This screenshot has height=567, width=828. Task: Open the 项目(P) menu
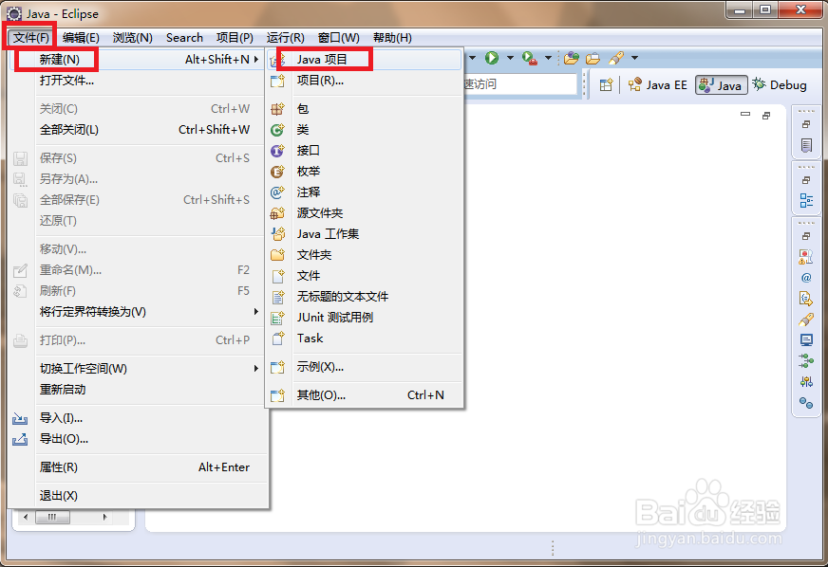point(235,37)
